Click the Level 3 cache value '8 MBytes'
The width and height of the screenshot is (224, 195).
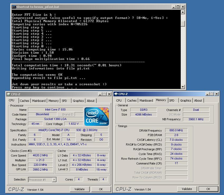(x=82, y=169)
